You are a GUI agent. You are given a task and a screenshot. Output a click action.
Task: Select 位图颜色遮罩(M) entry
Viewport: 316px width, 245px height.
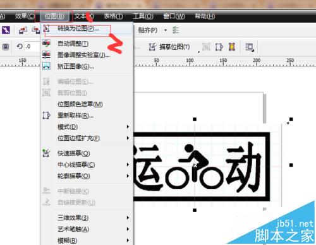(87, 104)
